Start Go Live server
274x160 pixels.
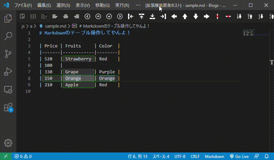pos(239,156)
